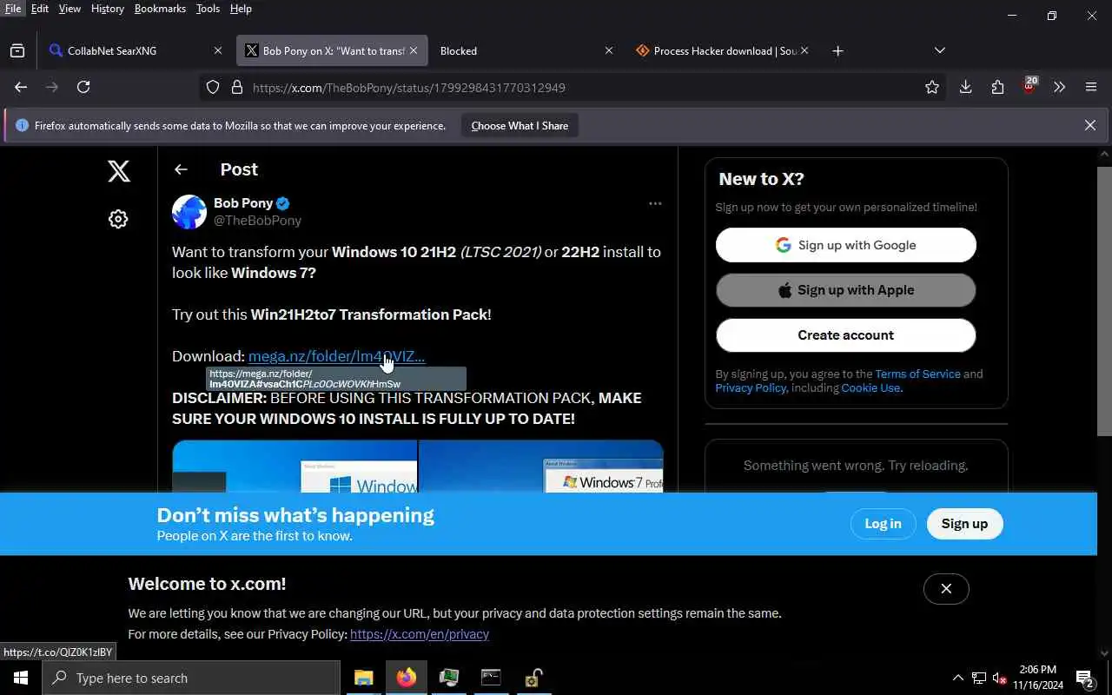Open @TheBobPony handle link
The height and width of the screenshot is (695, 1112).
coord(257,221)
